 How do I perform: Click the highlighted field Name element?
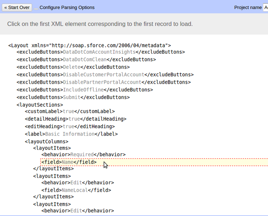[x=69, y=162]
